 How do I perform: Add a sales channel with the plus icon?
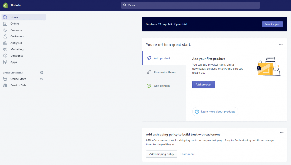pyautogui.click(x=42, y=72)
